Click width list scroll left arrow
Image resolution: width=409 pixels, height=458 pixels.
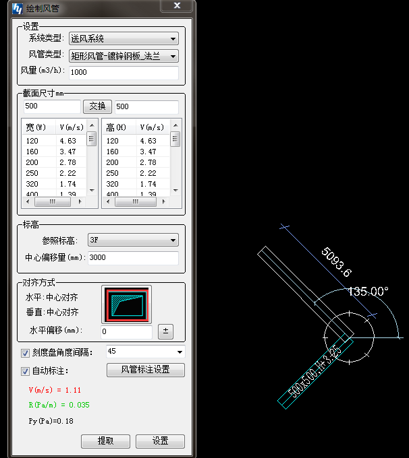coord(28,201)
